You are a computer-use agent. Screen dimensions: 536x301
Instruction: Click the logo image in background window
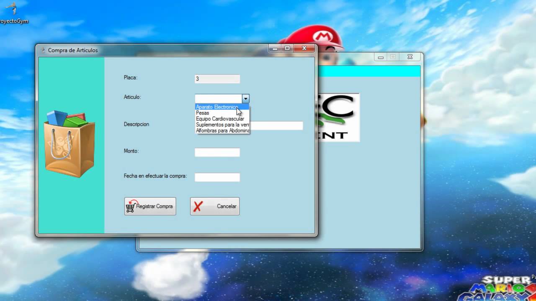click(338, 117)
